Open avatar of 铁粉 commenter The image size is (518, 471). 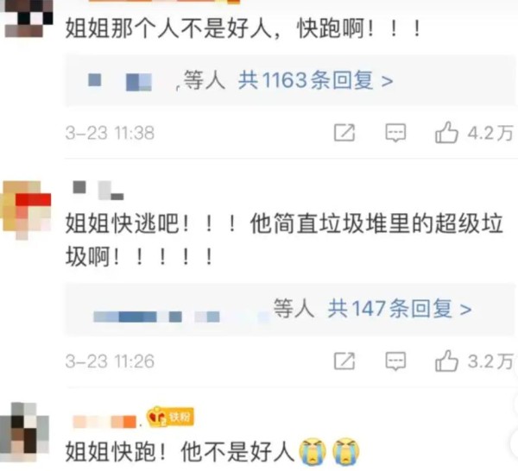coord(25,432)
